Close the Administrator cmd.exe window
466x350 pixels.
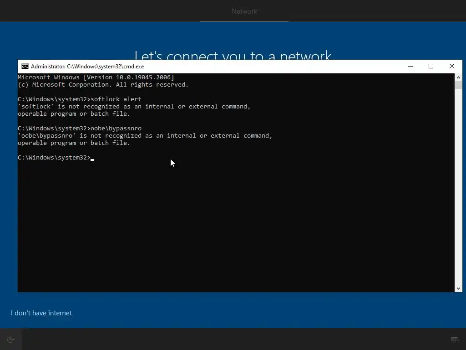(452, 67)
